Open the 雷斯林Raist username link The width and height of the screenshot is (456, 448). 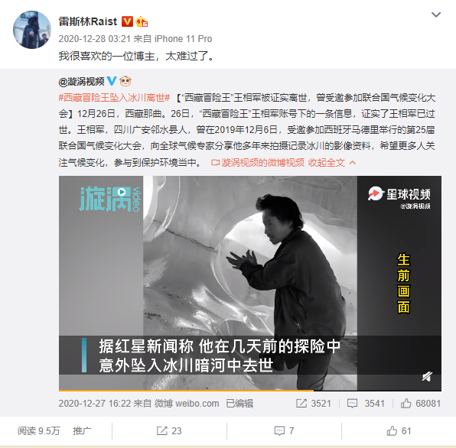pos(88,21)
